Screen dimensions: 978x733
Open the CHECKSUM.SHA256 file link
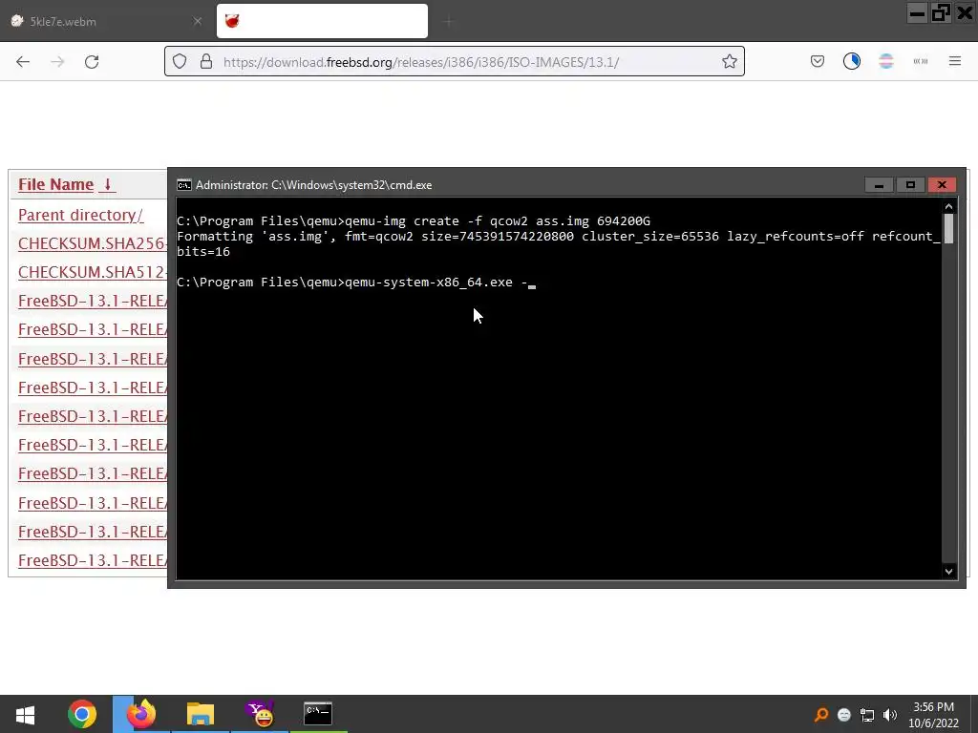(x=93, y=243)
